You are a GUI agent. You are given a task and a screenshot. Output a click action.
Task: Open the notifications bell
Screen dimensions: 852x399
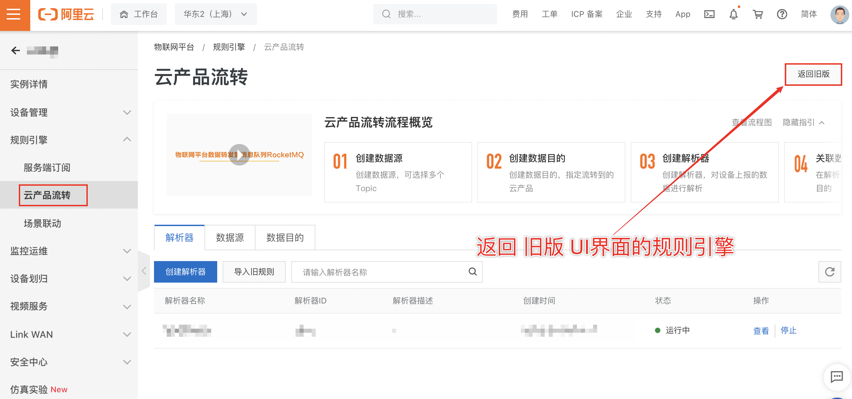(733, 14)
